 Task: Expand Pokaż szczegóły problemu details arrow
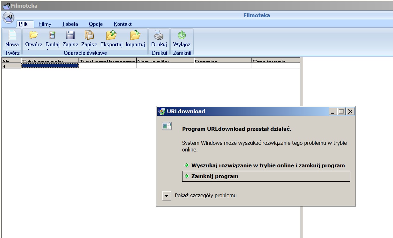[167, 196]
